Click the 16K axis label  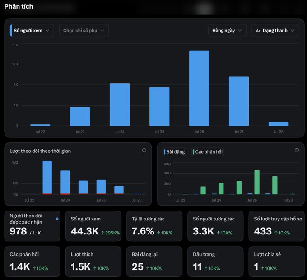(15, 45)
